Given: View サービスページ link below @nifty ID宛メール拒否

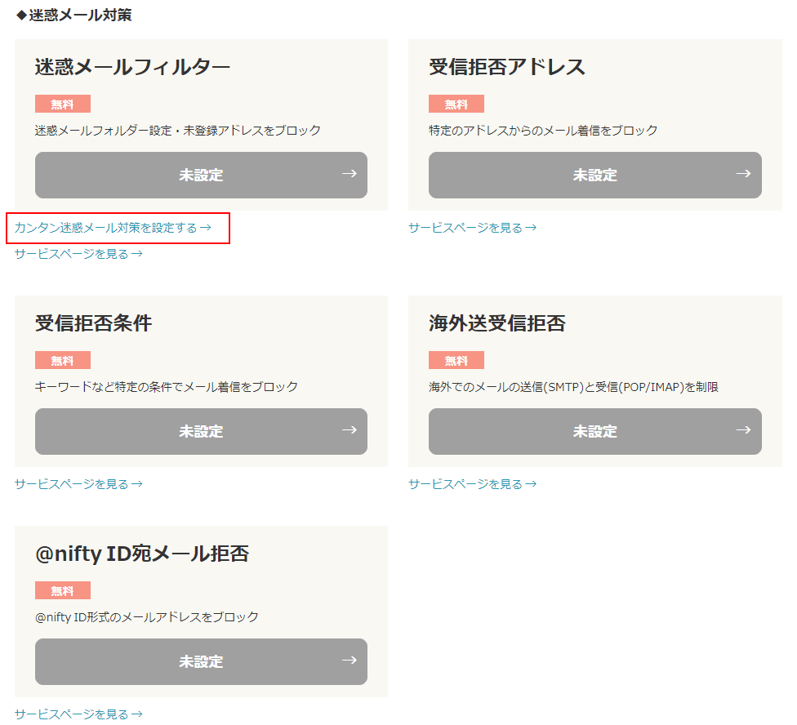Looking at the screenshot, I should (x=78, y=714).
